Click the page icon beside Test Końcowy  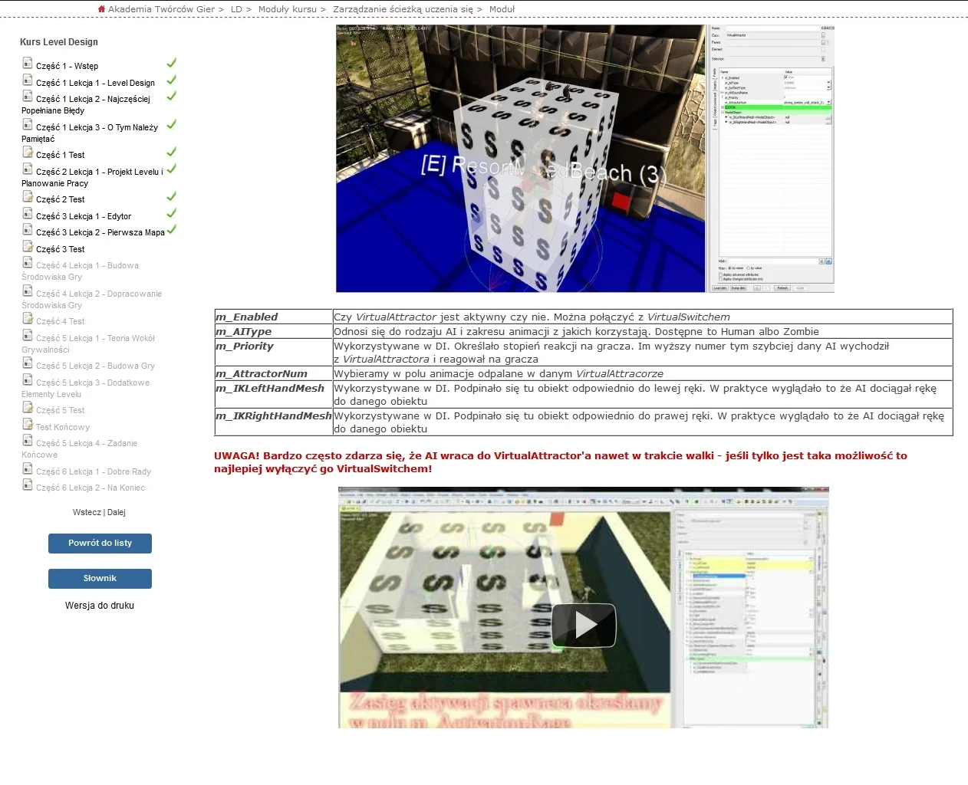pyautogui.click(x=28, y=424)
